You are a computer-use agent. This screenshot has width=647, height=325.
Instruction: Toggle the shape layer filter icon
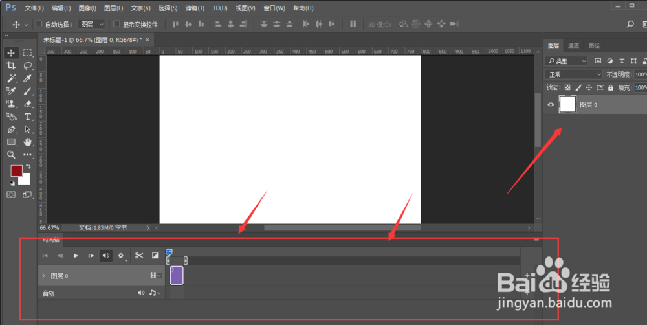coord(633,61)
